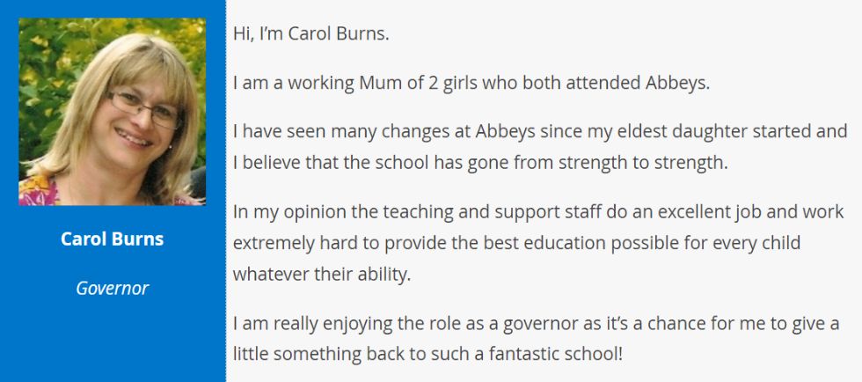
Task: Click the italic Governor title
Action: tap(113, 288)
